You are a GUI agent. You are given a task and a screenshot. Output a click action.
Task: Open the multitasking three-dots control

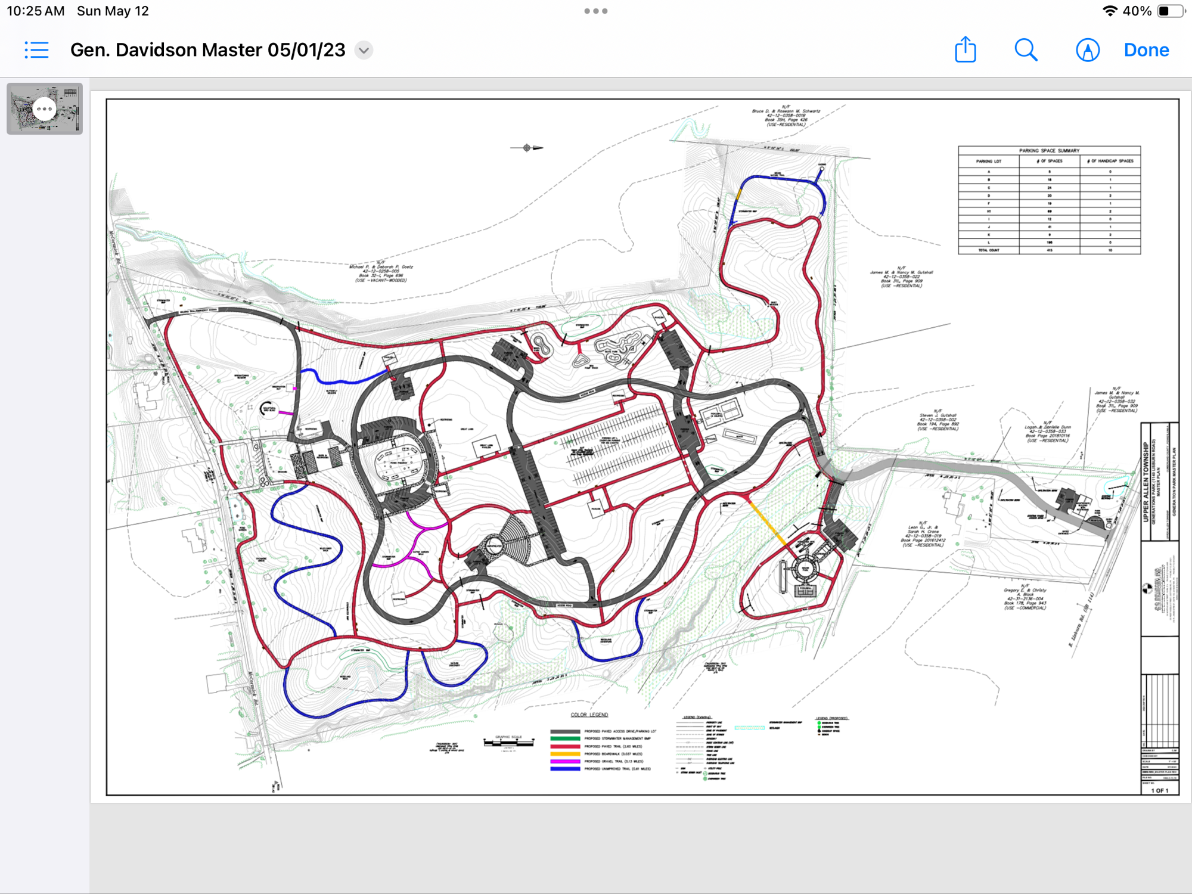tap(595, 11)
